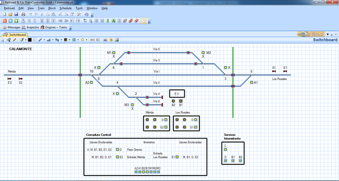Image resolution: width=339 pixels, height=181 pixels.
Task: Click the Print icon
Action: click(23, 14)
